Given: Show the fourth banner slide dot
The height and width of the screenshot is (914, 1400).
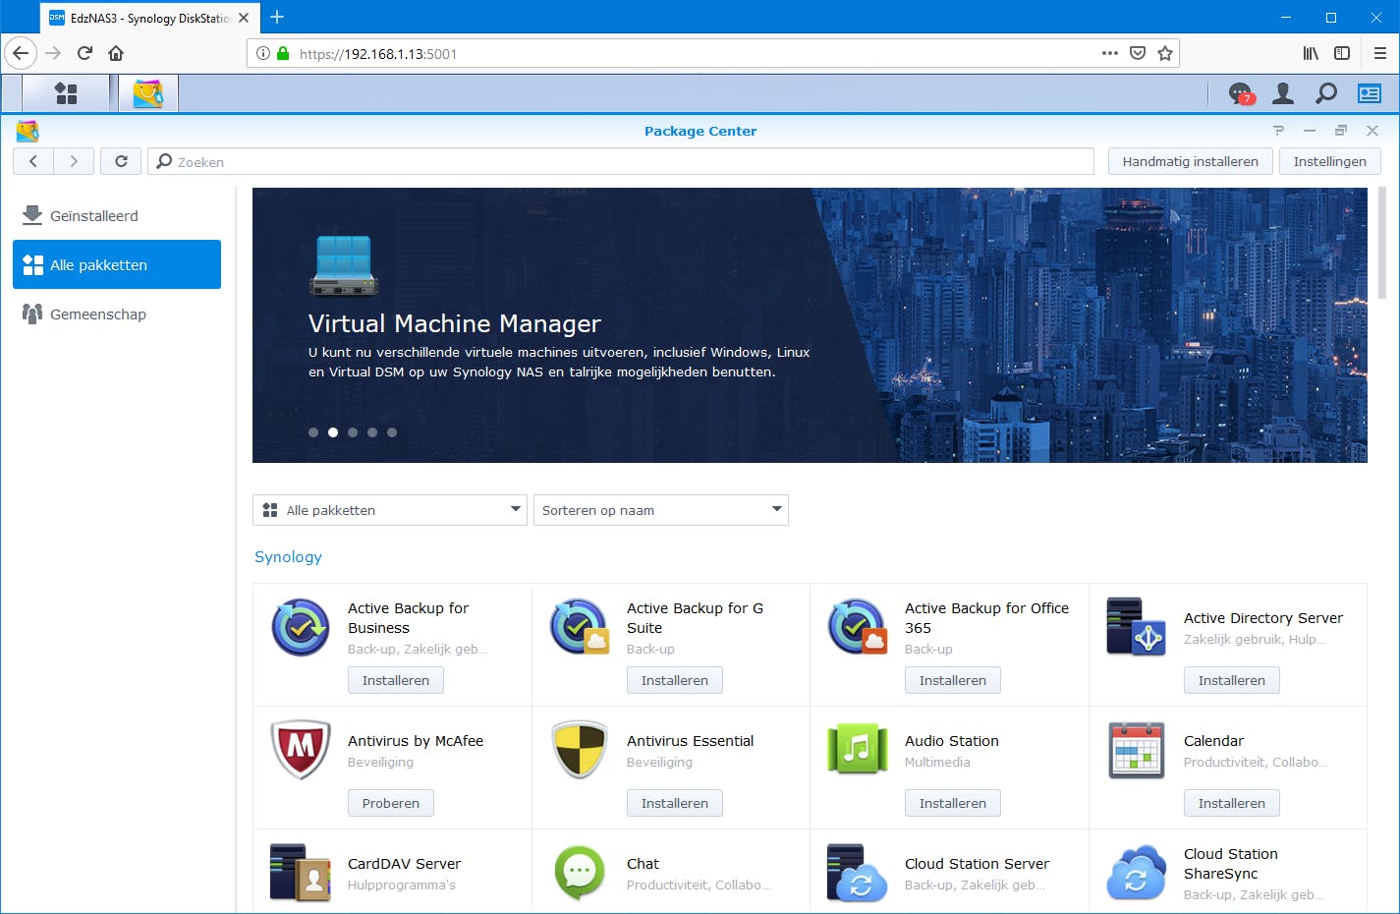Looking at the screenshot, I should pos(372,432).
